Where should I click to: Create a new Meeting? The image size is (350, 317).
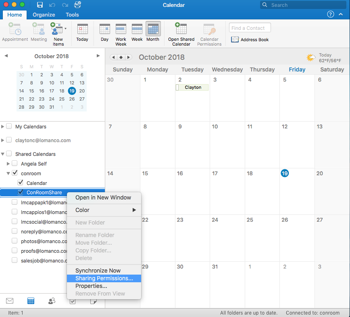39,29
